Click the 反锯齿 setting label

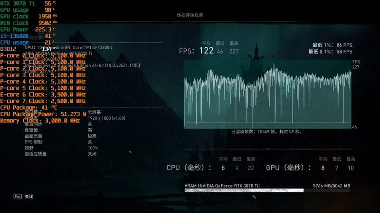31,130
